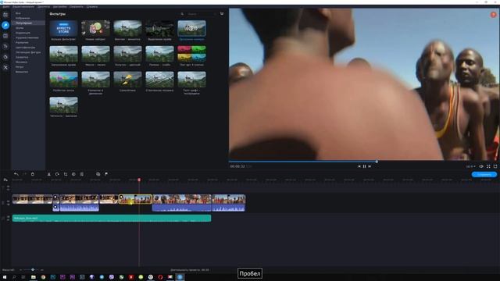Pause the preview playback
Image resolution: width=500 pixels, height=281 pixels.
[364, 166]
